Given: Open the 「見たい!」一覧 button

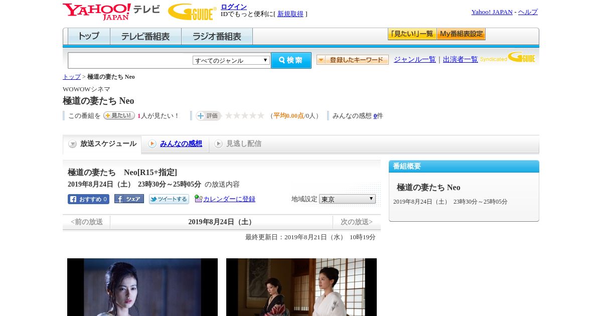Looking at the screenshot, I should pyautogui.click(x=412, y=34).
